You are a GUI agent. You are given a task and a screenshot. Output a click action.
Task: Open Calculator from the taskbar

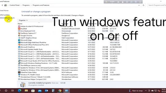(x=53, y=91)
